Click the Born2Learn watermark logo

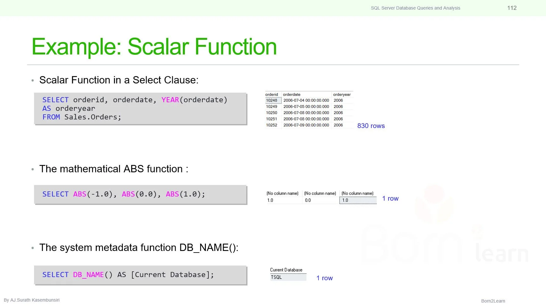[445, 224]
